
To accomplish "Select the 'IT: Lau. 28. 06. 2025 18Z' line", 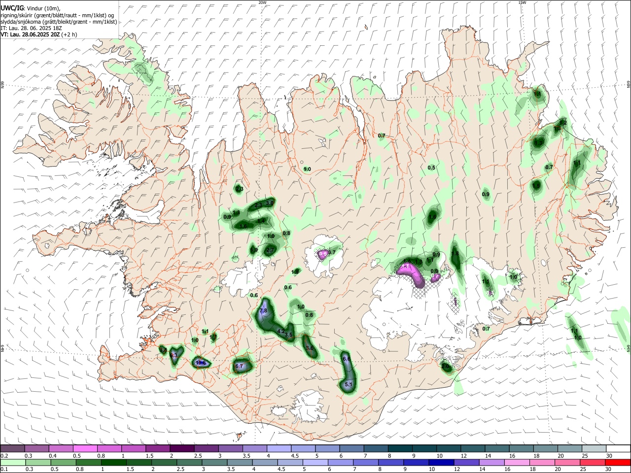I will [31, 28].
